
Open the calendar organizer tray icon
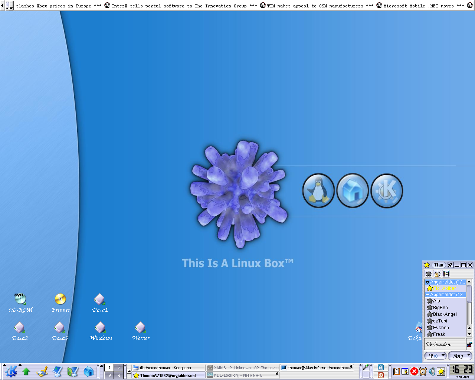[405, 371]
